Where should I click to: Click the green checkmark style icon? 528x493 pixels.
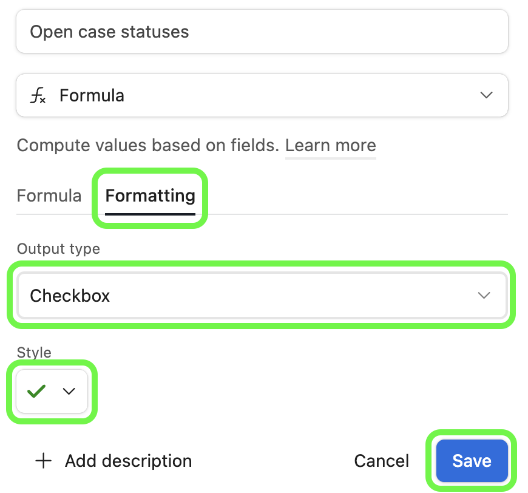coord(36,391)
